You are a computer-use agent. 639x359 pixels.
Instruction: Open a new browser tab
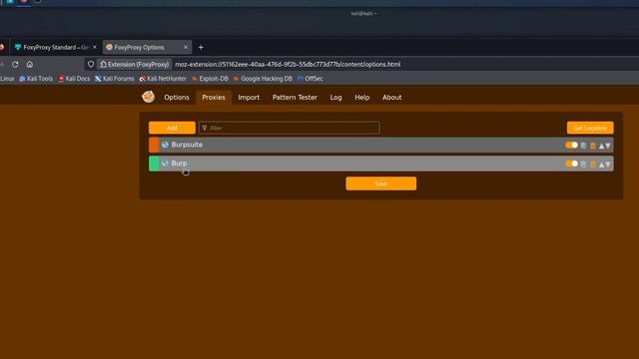click(201, 47)
